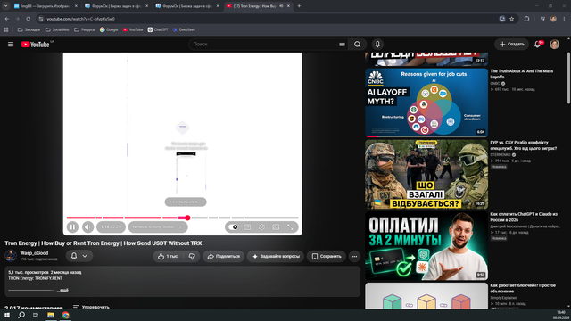
Task: Open the tab search dropdown arrow
Action: coord(6,6)
